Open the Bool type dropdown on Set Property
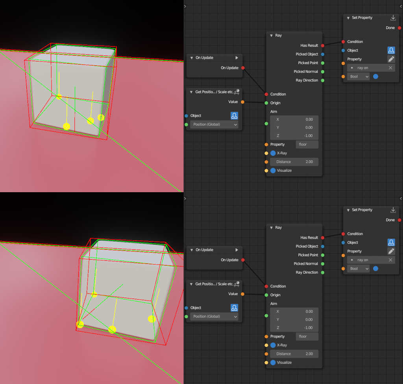This screenshot has width=403, height=384. tap(358, 76)
